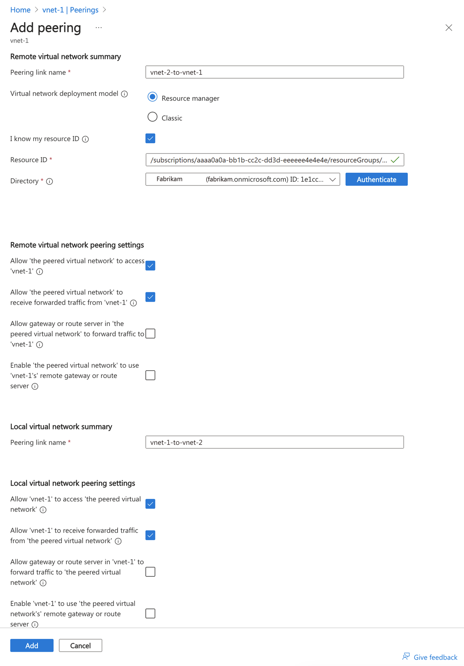This screenshot has height=666, width=464.
Task: Click the local Peering link name field
Action: point(275,442)
